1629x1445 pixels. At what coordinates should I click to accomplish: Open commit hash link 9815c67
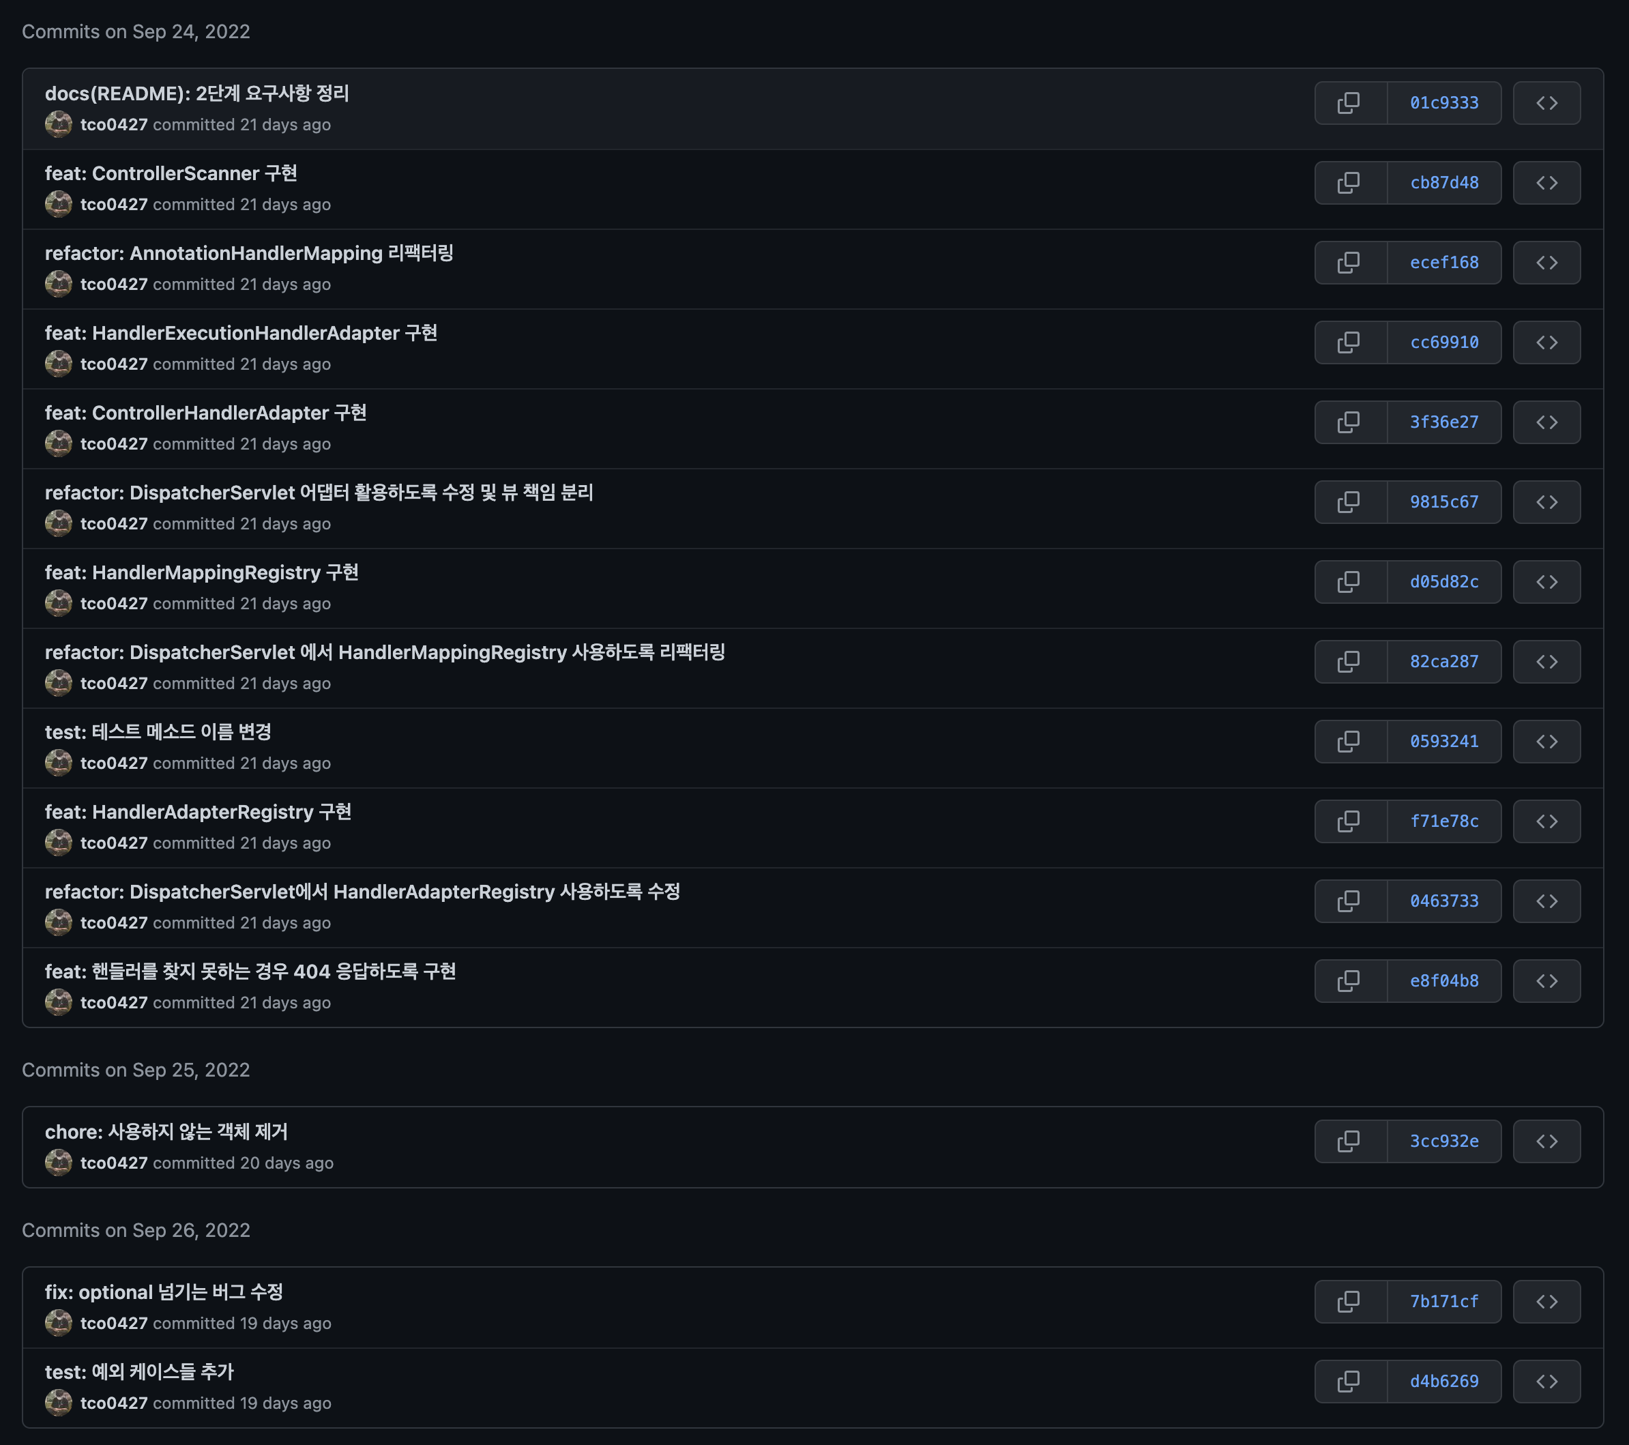1443,501
